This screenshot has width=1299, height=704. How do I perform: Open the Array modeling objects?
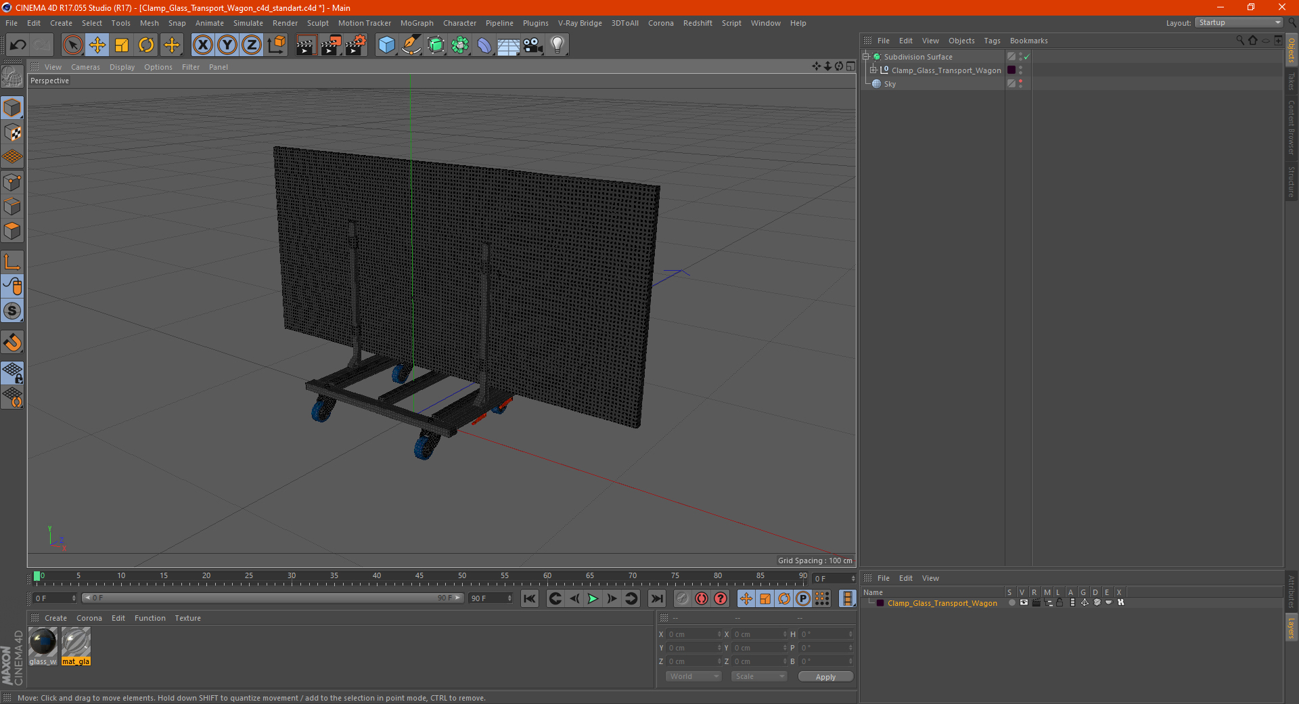461,45
